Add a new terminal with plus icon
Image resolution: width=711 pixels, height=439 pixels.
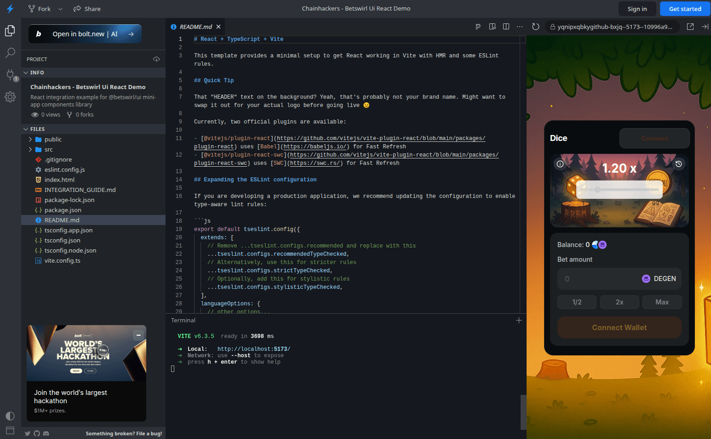[x=519, y=321]
